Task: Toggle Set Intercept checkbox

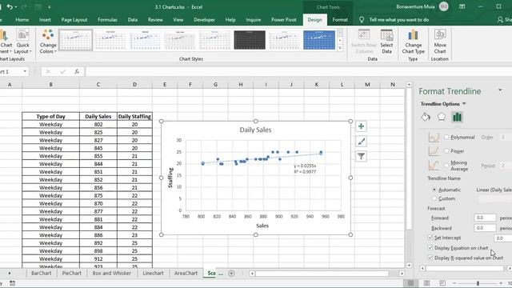Action: pos(430,238)
